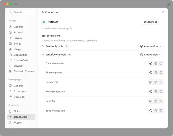Open the Usage section

tap(21, 49)
